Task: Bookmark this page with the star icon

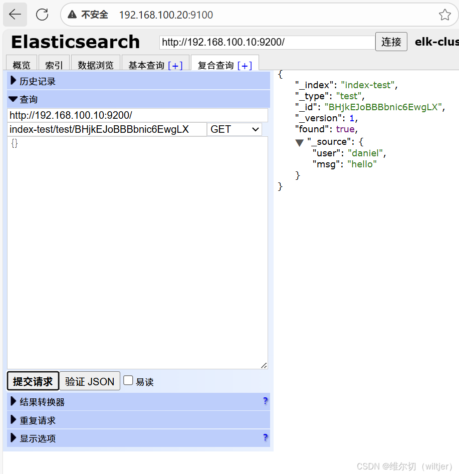Action: point(444,15)
